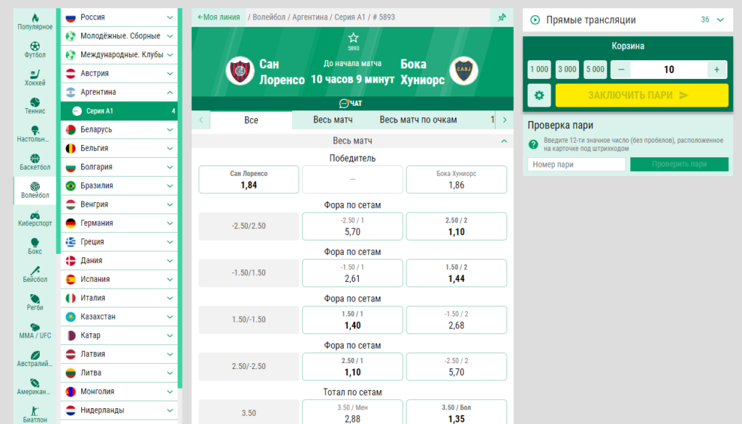The height and width of the screenshot is (424, 742).
Task: Expand the Бразилия leagues
Action: (x=120, y=186)
